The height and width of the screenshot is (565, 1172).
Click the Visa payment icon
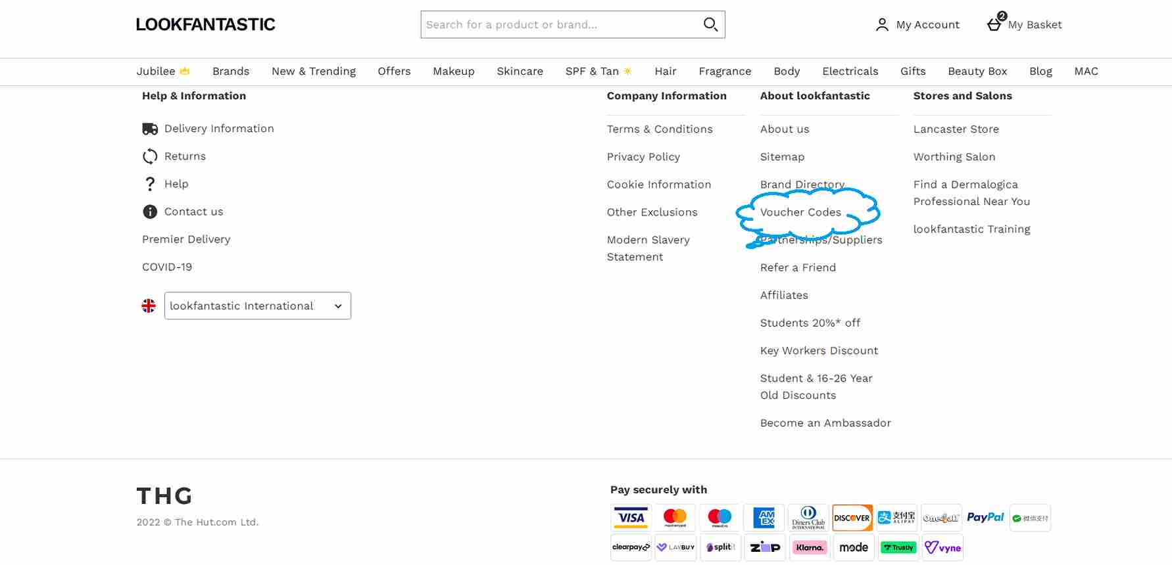(631, 518)
